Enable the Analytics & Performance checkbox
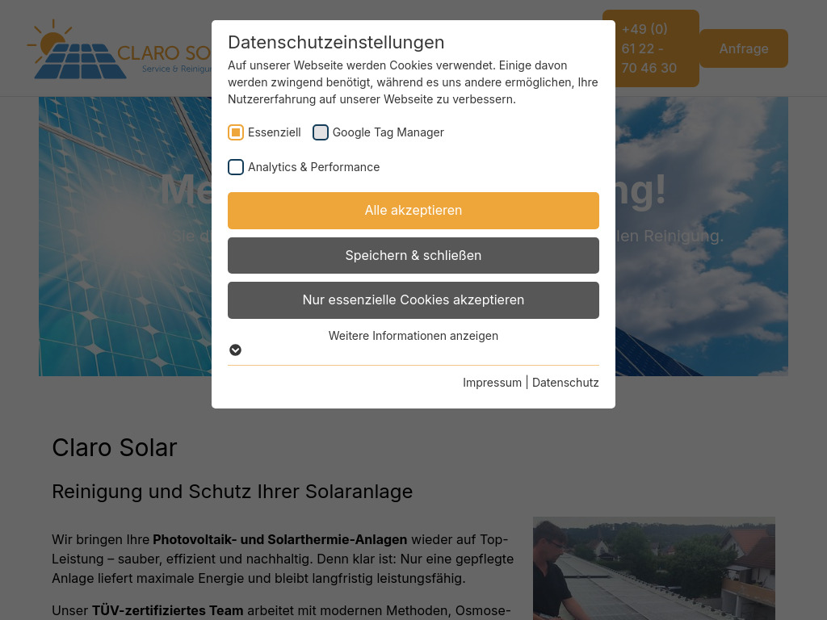The height and width of the screenshot is (620, 827). click(236, 167)
